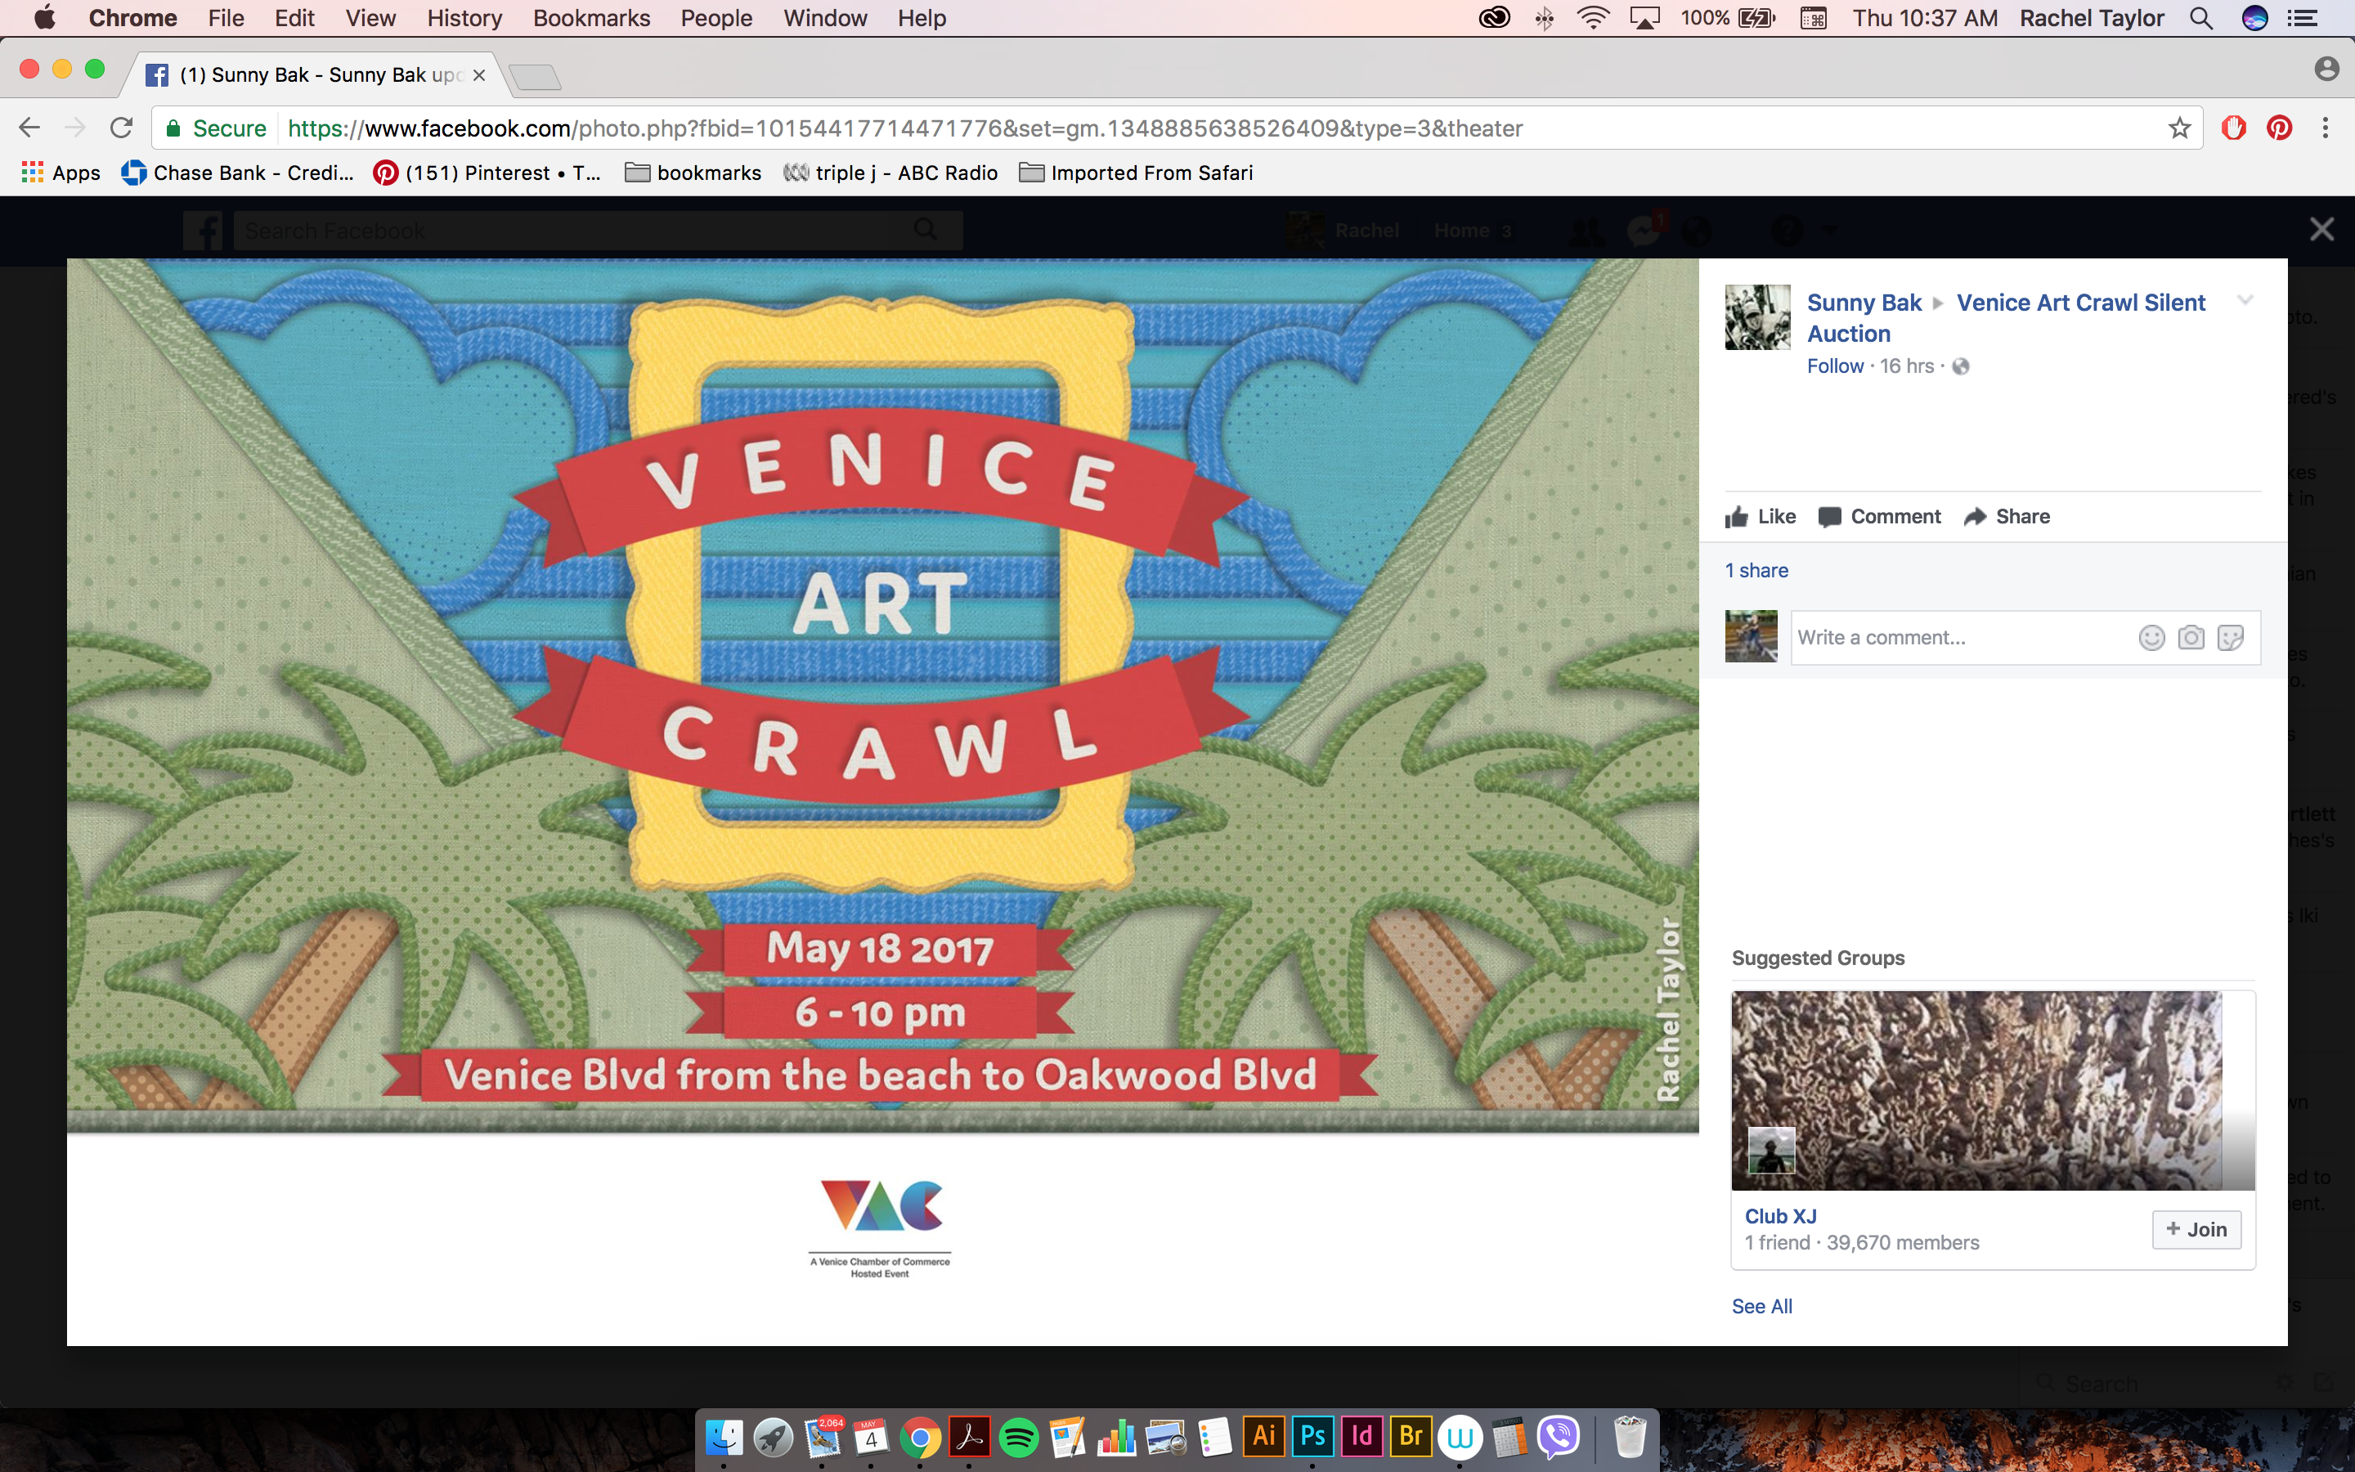Launch Photoshop from the dock

tap(1312, 1437)
